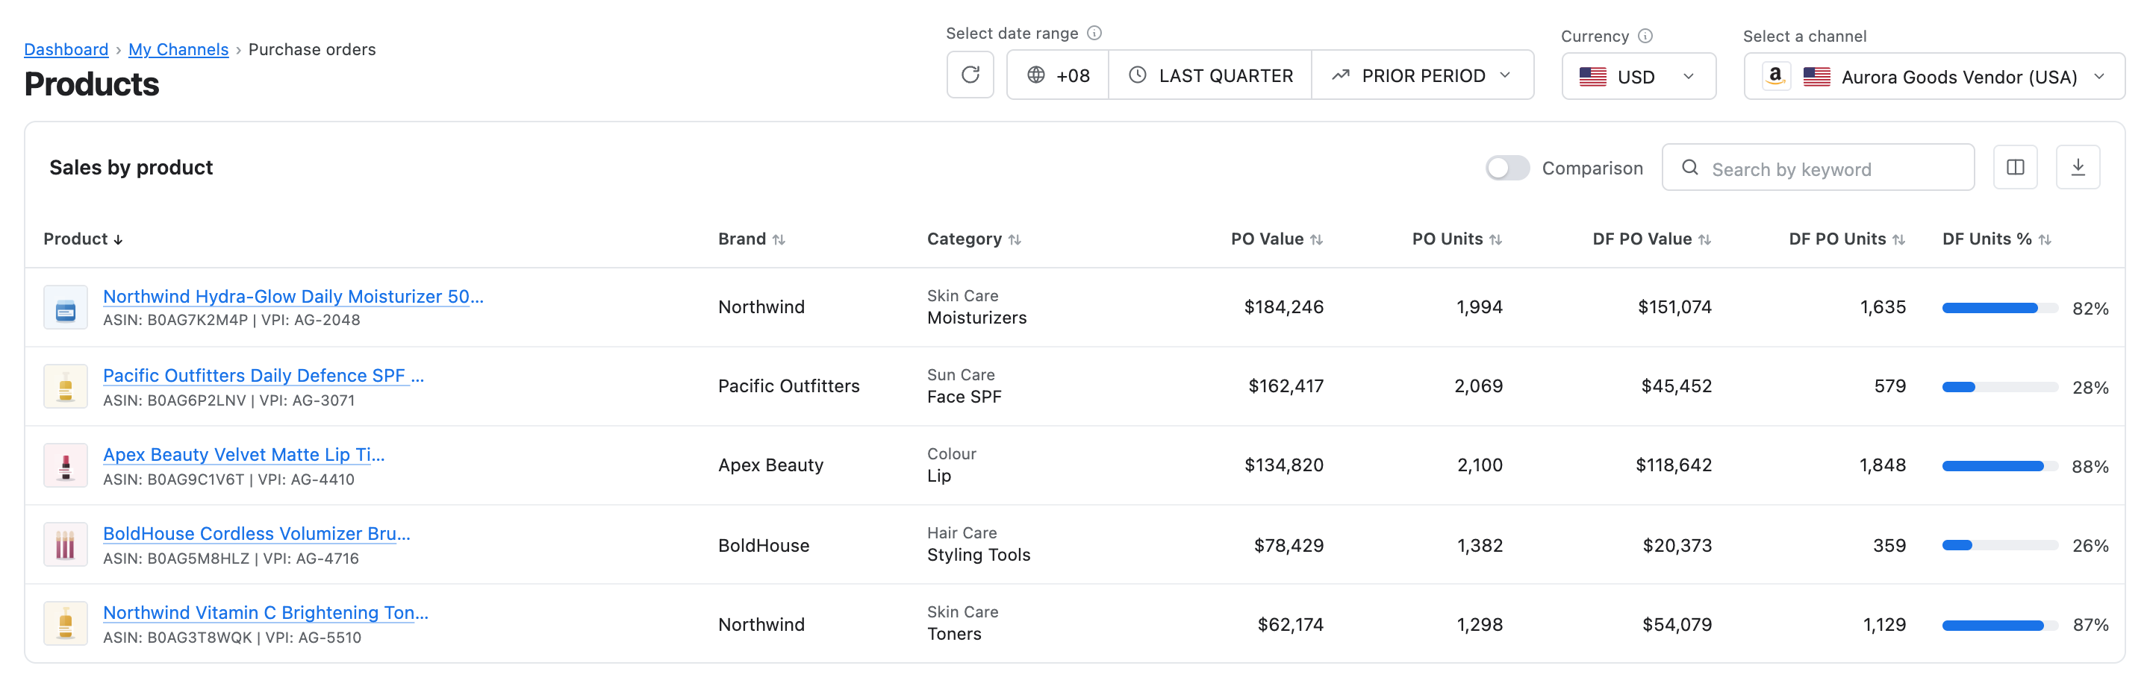Open Northwind Vitamin C Brightening Toner link
Viewport: 2150px width, 689px height.
pyautogui.click(x=266, y=612)
